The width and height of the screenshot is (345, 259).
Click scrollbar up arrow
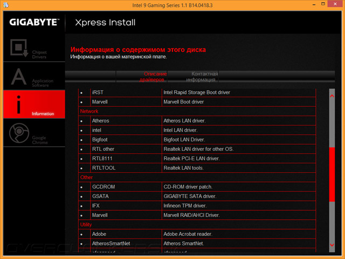(x=332, y=96)
